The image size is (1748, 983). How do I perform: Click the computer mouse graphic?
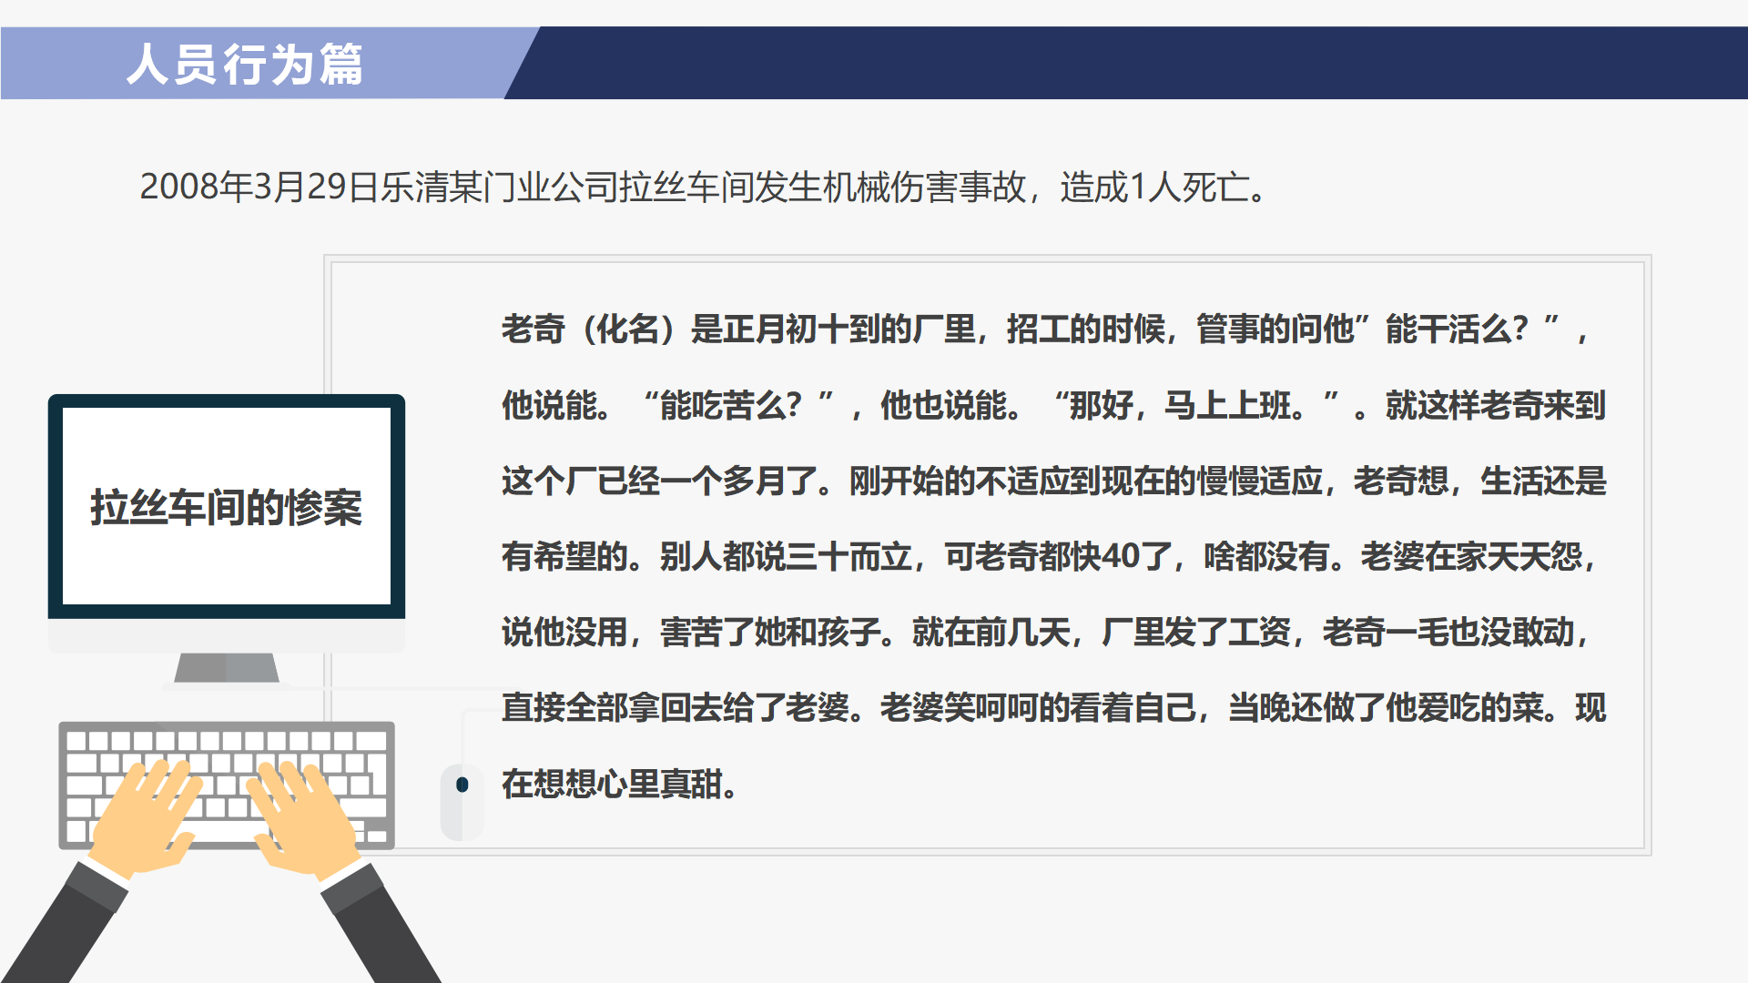tap(462, 801)
